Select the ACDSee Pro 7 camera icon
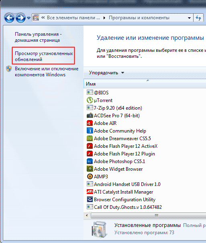This screenshot has height=243, width=206. coord(90,115)
